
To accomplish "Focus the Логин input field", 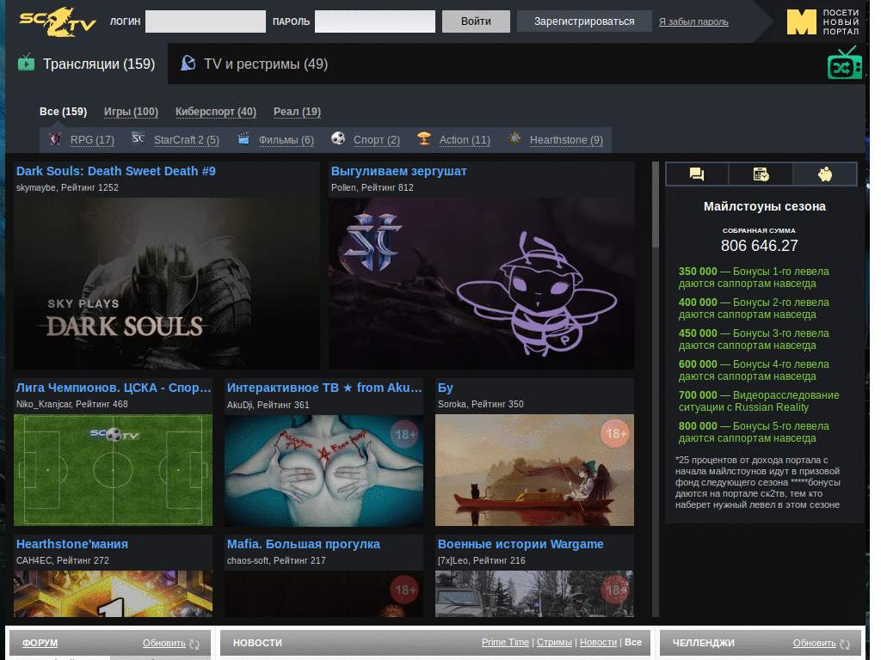I will pos(206,21).
